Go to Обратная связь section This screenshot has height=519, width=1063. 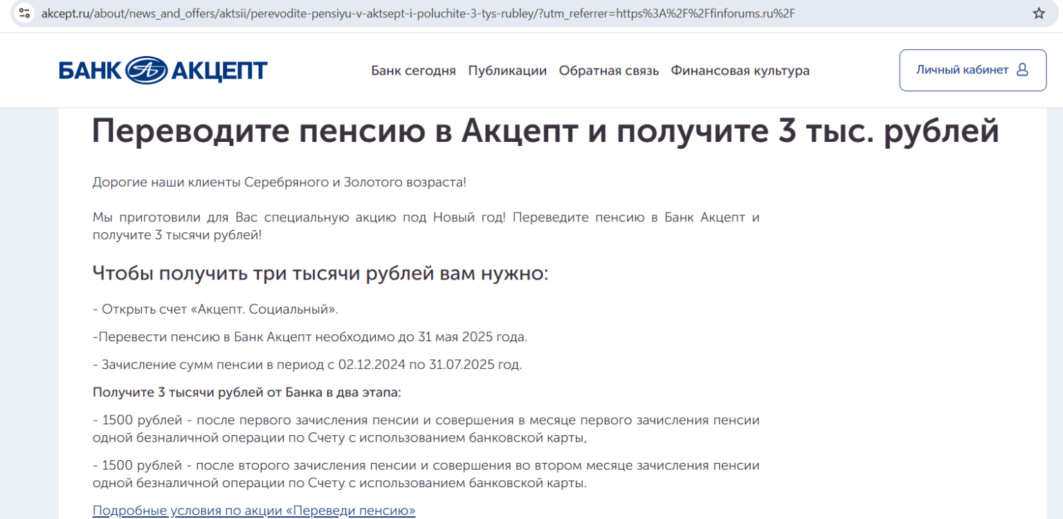[608, 71]
